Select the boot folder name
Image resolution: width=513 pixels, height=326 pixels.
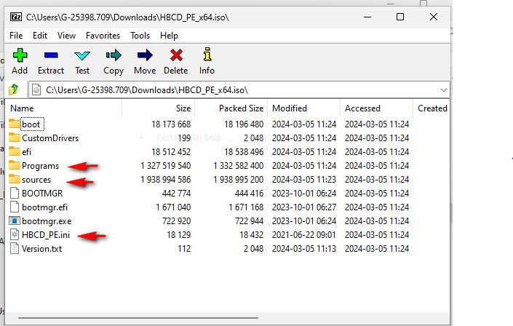pyautogui.click(x=31, y=124)
